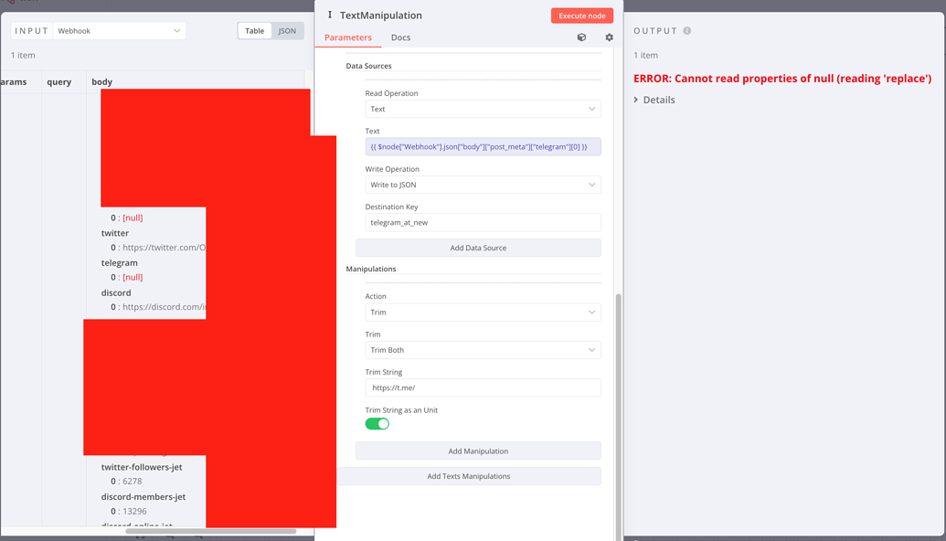Viewport: 946px width, 541px height.
Task: Click Add Data Source
Action: [x=478, y=247]
